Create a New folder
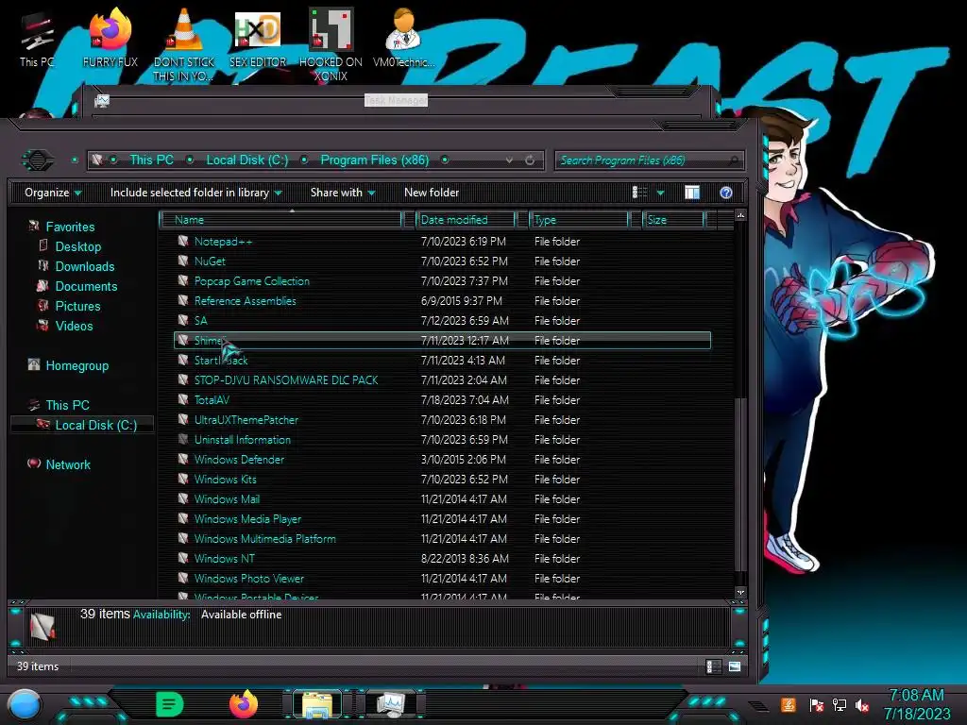Image resolution: width=967 pixels, height=725 pixels. pos(432,193)
